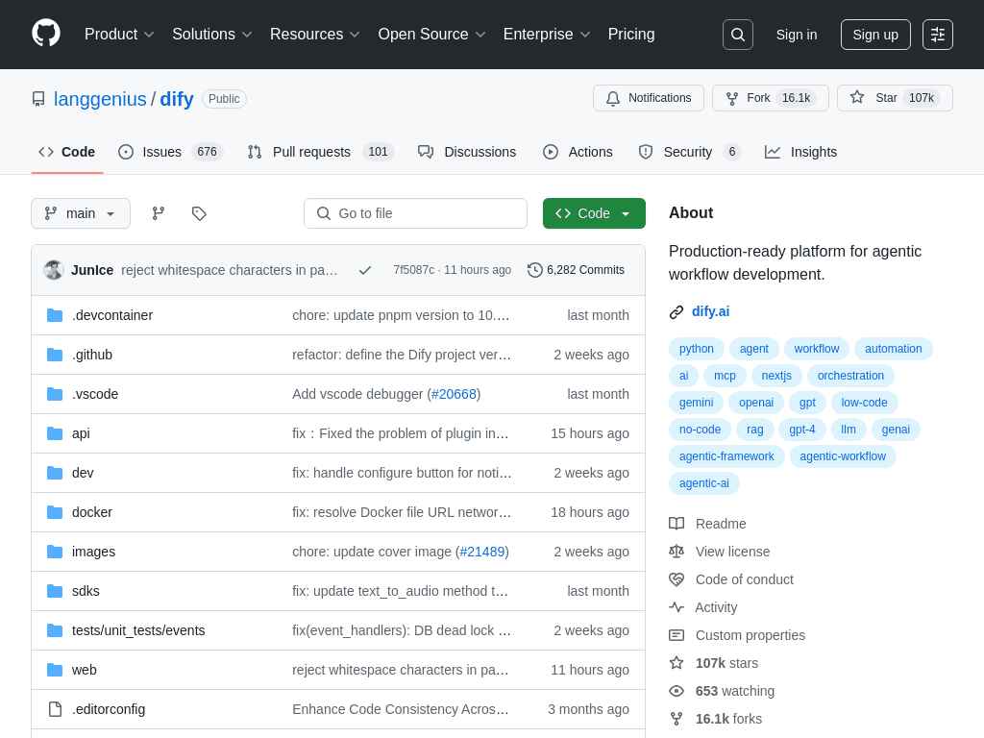This screenshot has height=738, width=984.
Task: Click the search magnifier icon in header
Action: click(737, 35)
